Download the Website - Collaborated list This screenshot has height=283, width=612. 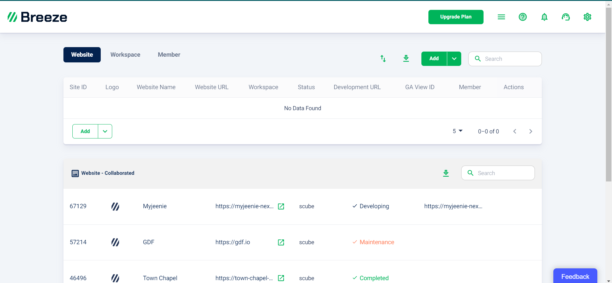point(446,173)
